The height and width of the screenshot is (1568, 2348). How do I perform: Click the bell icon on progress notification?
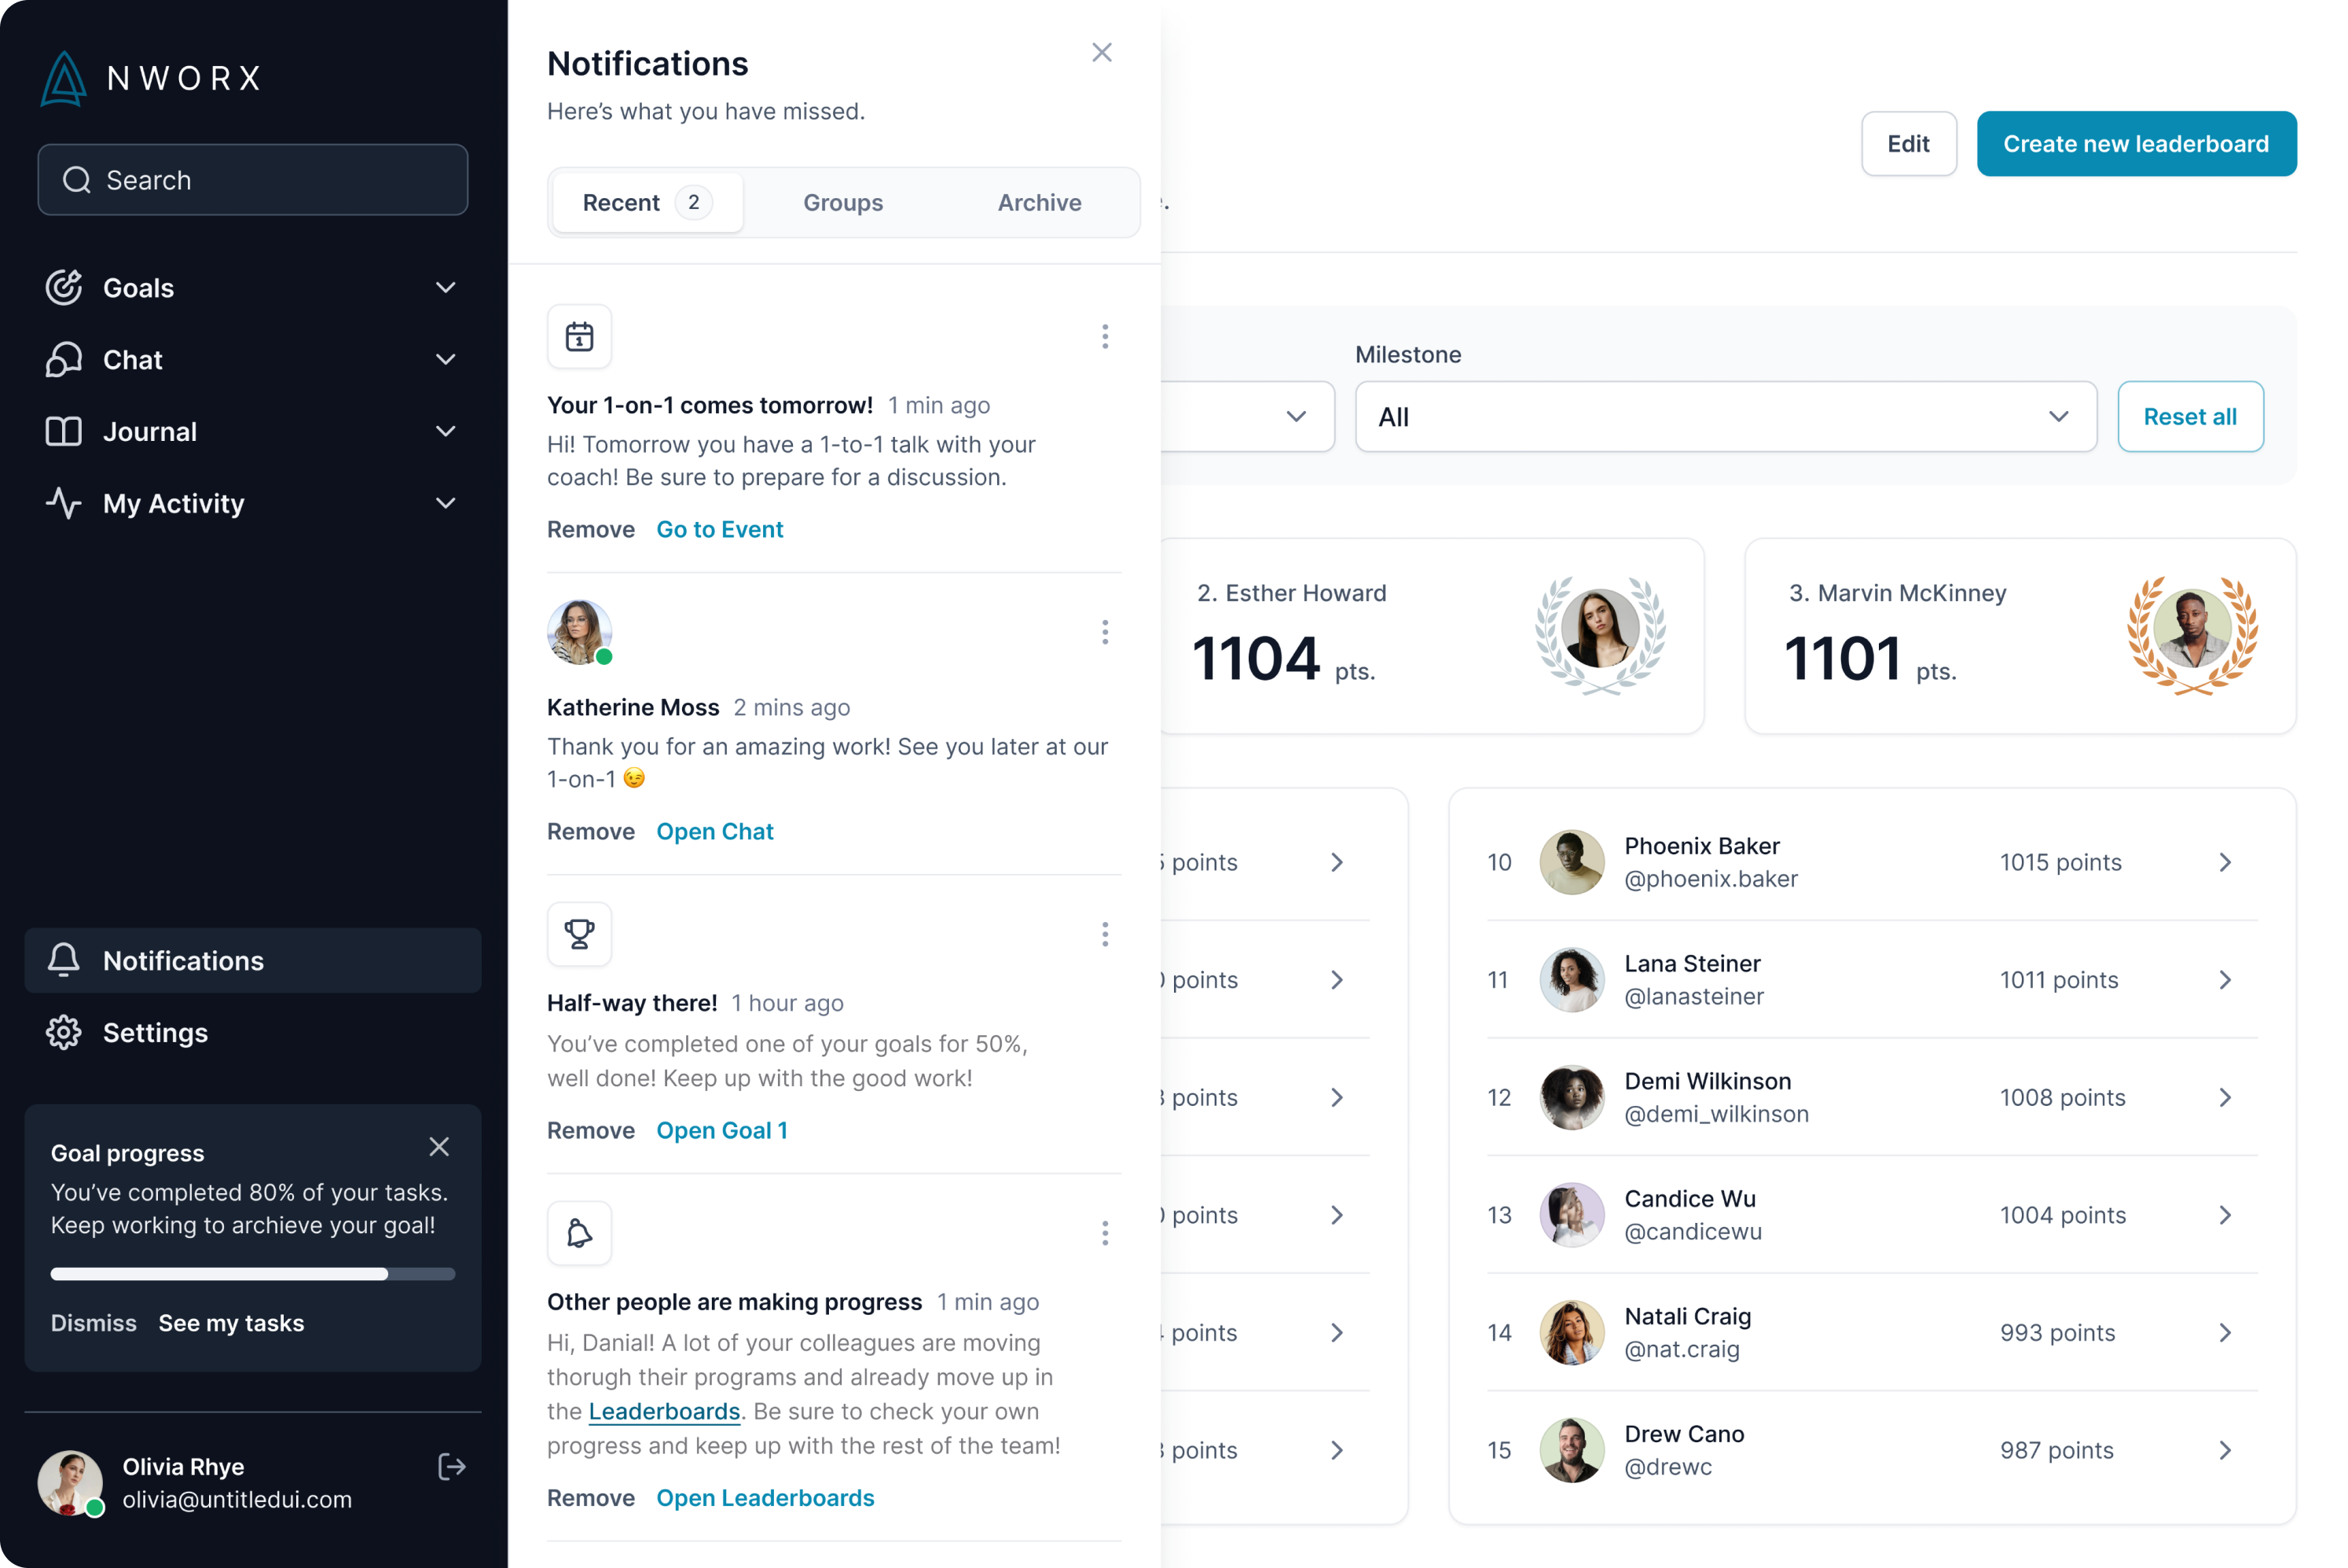579,1233
